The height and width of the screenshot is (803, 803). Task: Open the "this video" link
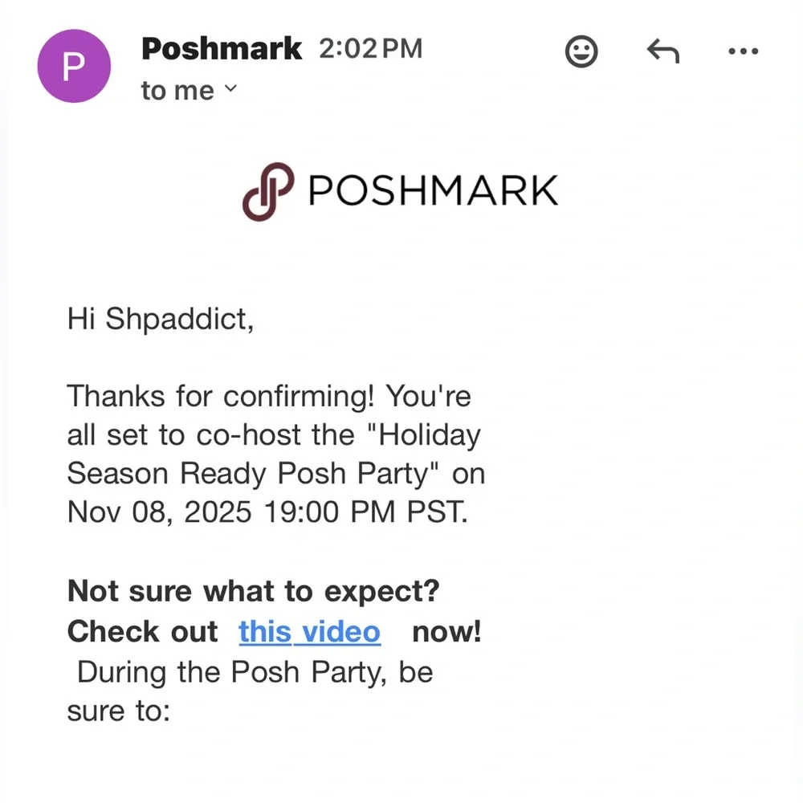tap(309, 631)
